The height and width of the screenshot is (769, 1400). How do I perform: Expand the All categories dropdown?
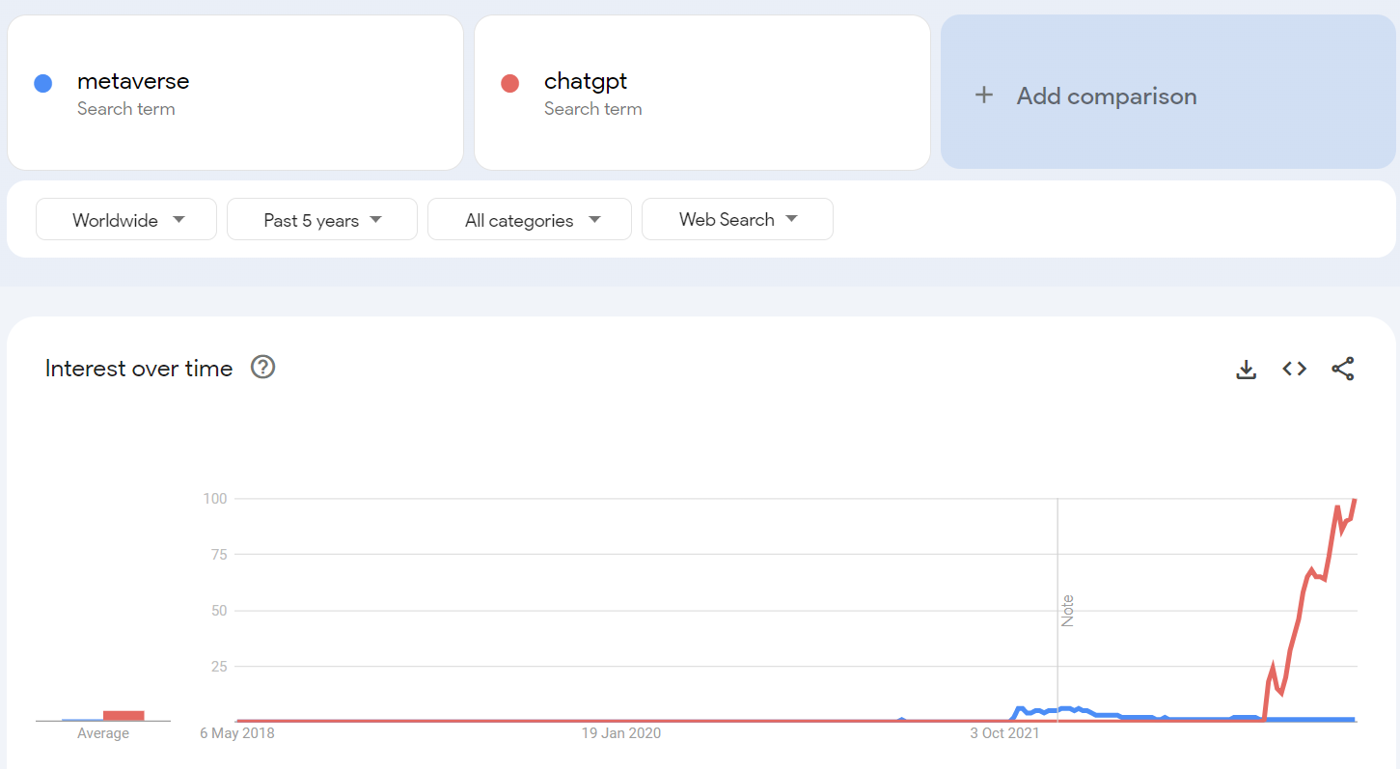click(530, 219)
